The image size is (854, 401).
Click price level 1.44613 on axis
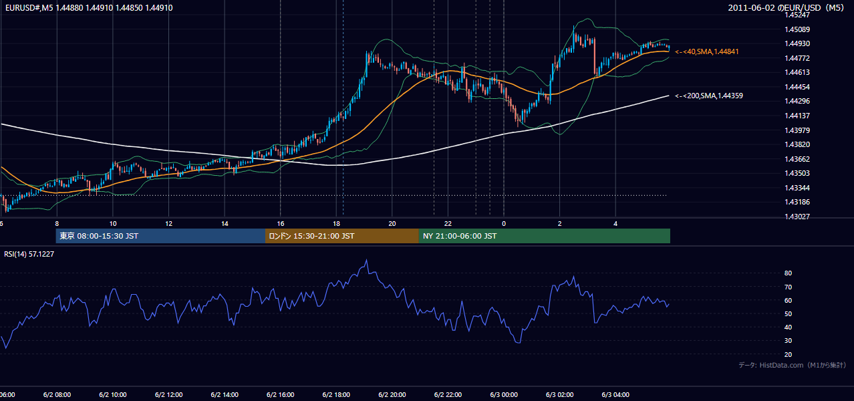click(797, 72)
